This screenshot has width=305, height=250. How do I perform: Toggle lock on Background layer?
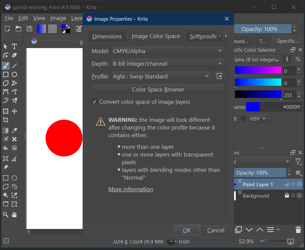coord(287,196)
